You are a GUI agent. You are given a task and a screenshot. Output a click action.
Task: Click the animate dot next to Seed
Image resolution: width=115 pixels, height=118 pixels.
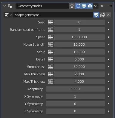point(108,22)
